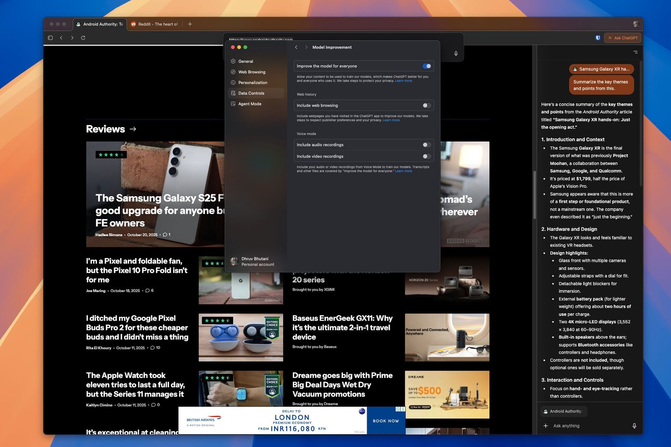671x447 pixels.
Task: Switch to the Reddit tab
Action: 155,24
